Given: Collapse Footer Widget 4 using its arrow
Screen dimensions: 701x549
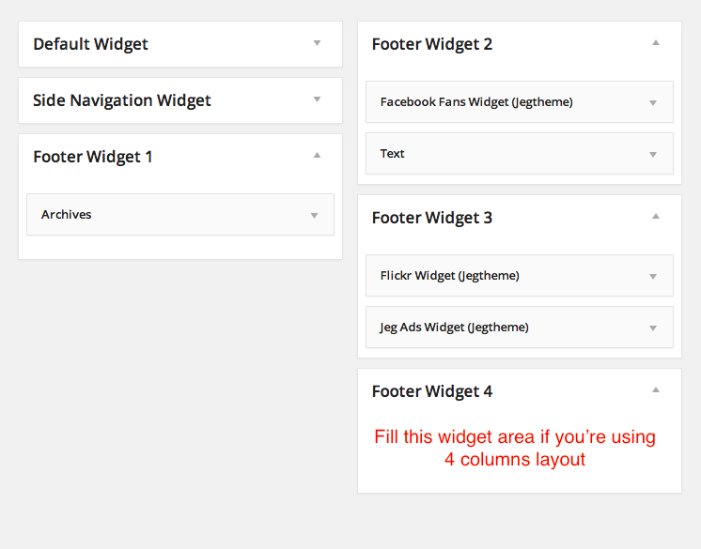Looking at the screenshot, I should coord(656,389).
